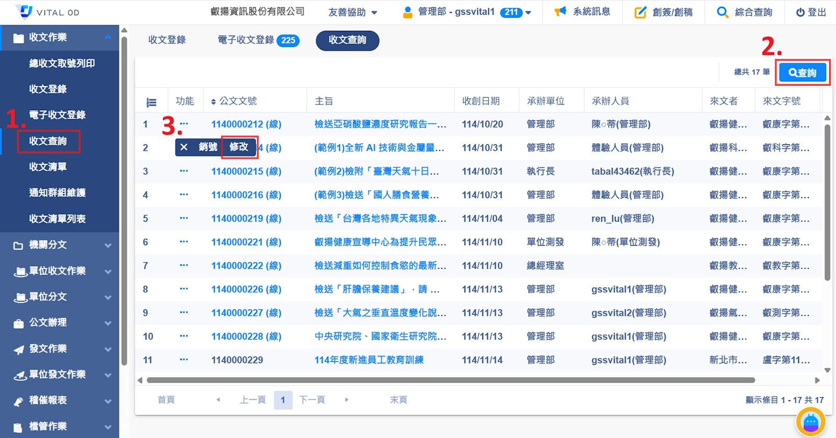Click the horizontal scrollbar under the table

(x=450, y=380)
